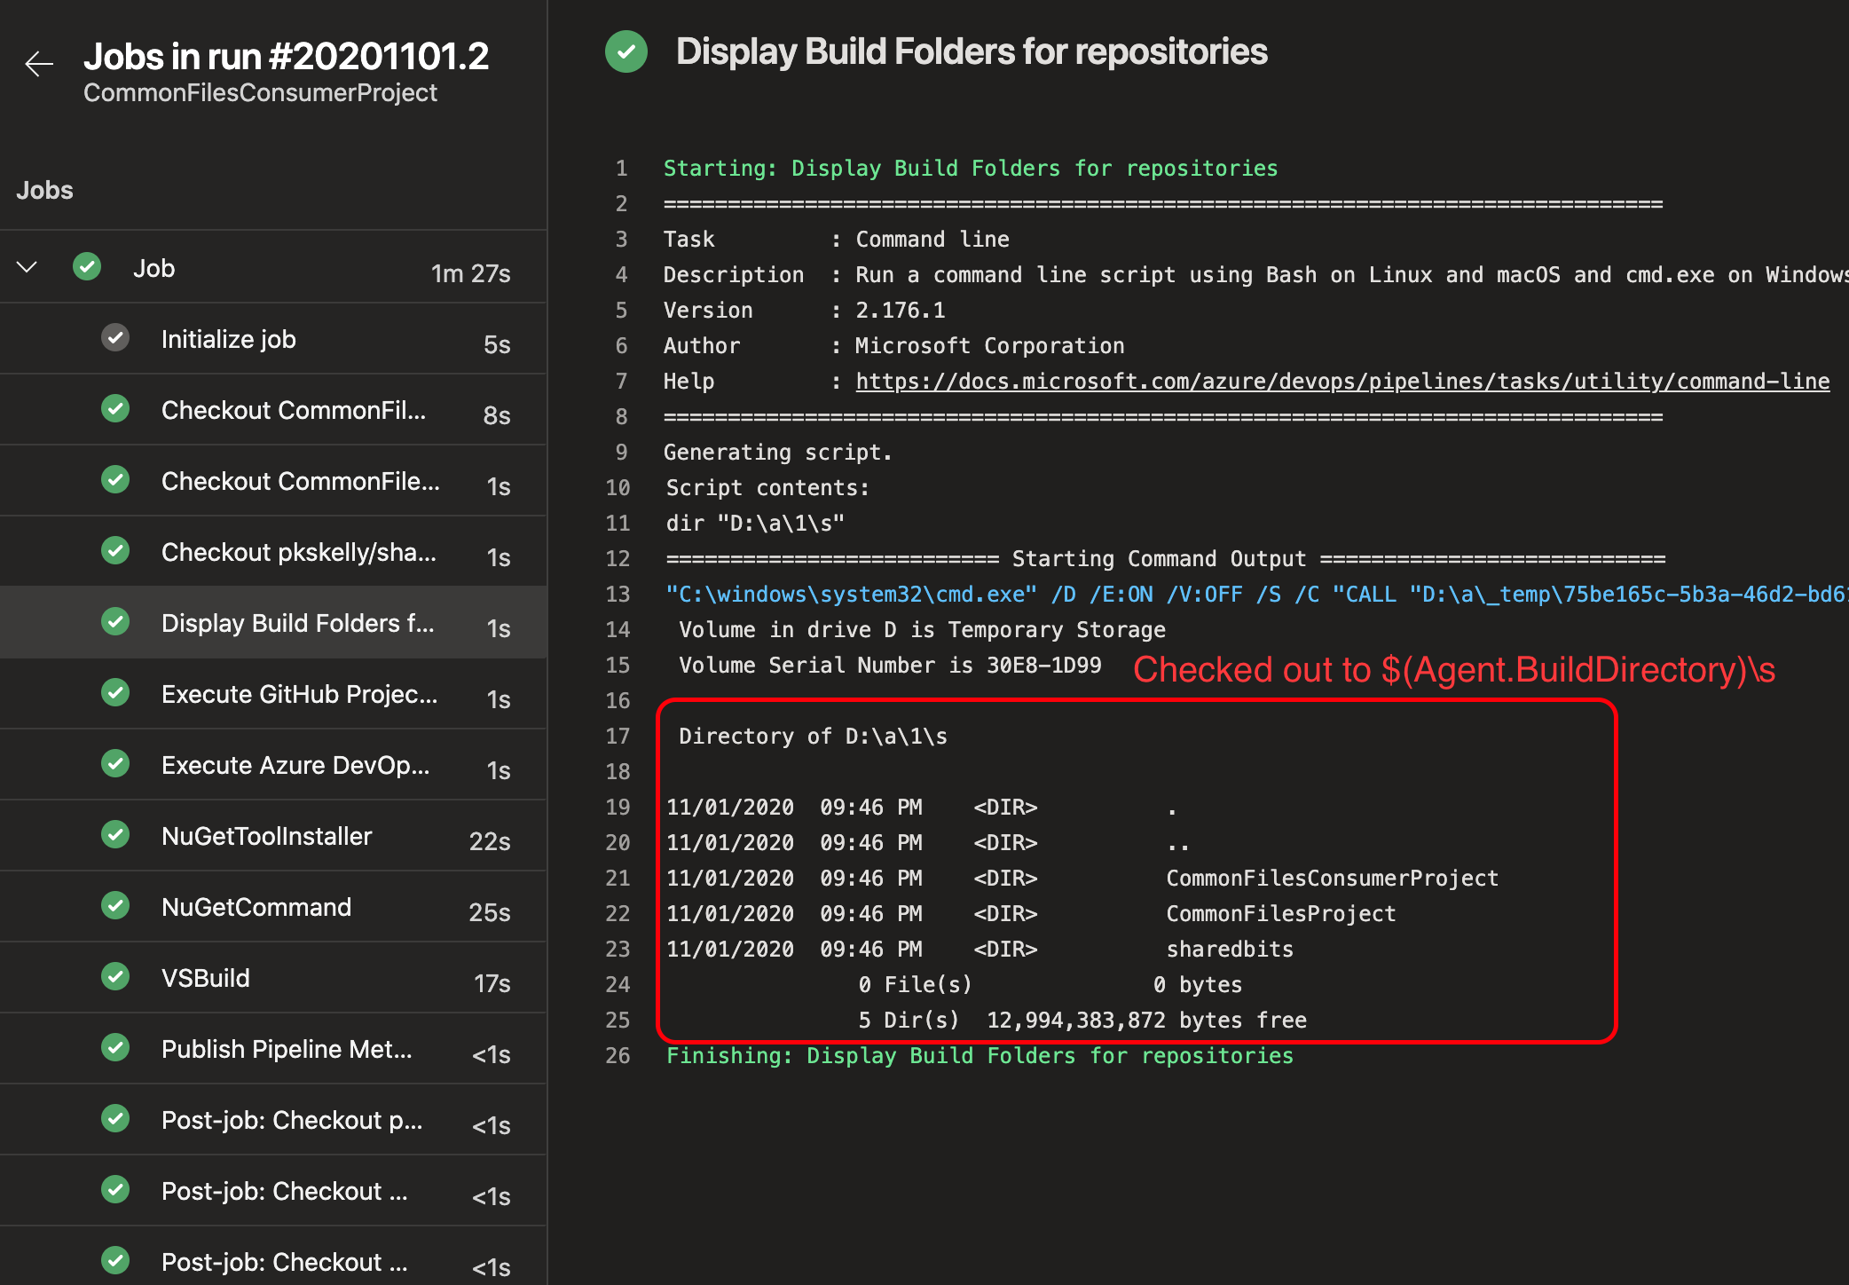
Task: Collapse the Job step list using the chevron
Action: (27, 266)
